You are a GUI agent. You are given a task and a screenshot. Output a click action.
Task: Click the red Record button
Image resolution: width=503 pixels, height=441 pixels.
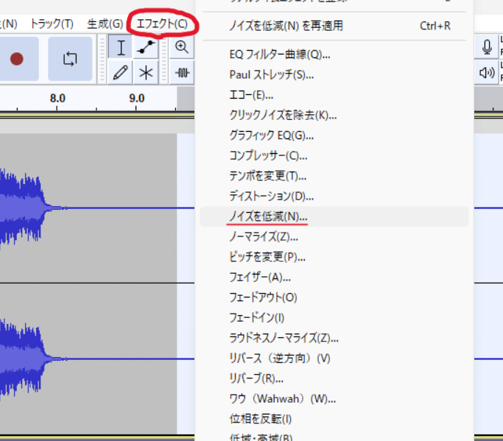(17, 59)
